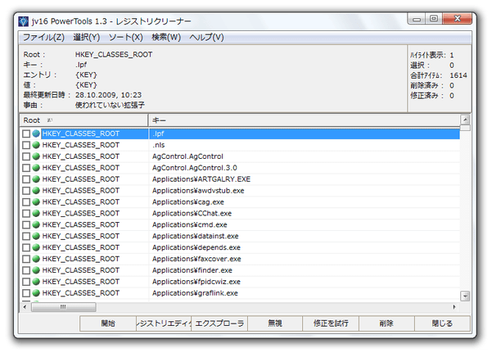Image resolution: width=492 pixels, height=353 pixels.
Task: Click green ball icon of CChat.exe row
Action: [36, 213]
